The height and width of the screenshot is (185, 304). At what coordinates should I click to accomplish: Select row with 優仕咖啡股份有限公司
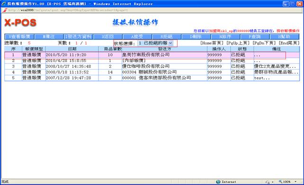[152, 66]
